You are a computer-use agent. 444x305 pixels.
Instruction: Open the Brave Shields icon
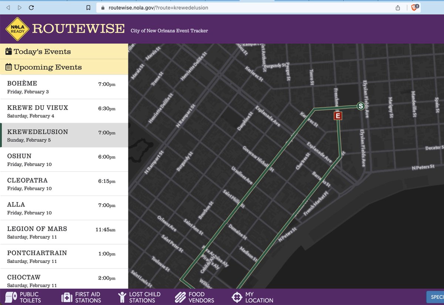[x=415, y=7]
